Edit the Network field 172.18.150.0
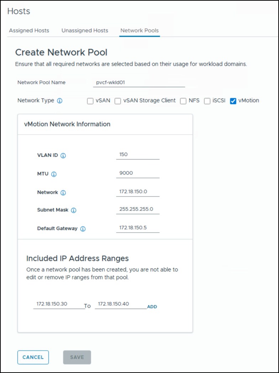Viewport: 279px width, 373px height. coord(138,192)
